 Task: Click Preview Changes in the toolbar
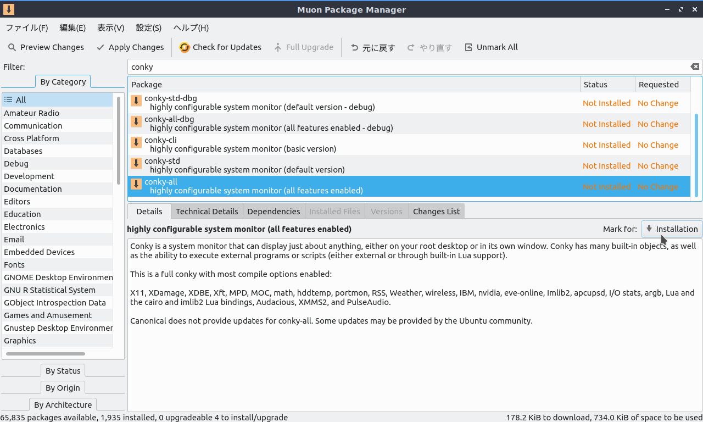(x=46, y=47)
